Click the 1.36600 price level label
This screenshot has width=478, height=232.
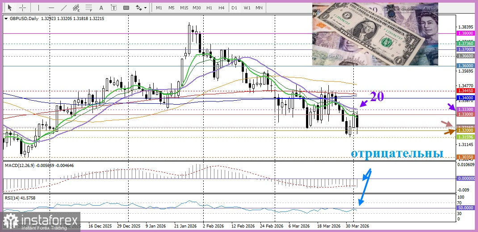coord(465,56)
